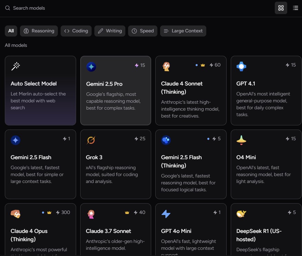Click the magic wand Auto Select icon

pos(15,66)
